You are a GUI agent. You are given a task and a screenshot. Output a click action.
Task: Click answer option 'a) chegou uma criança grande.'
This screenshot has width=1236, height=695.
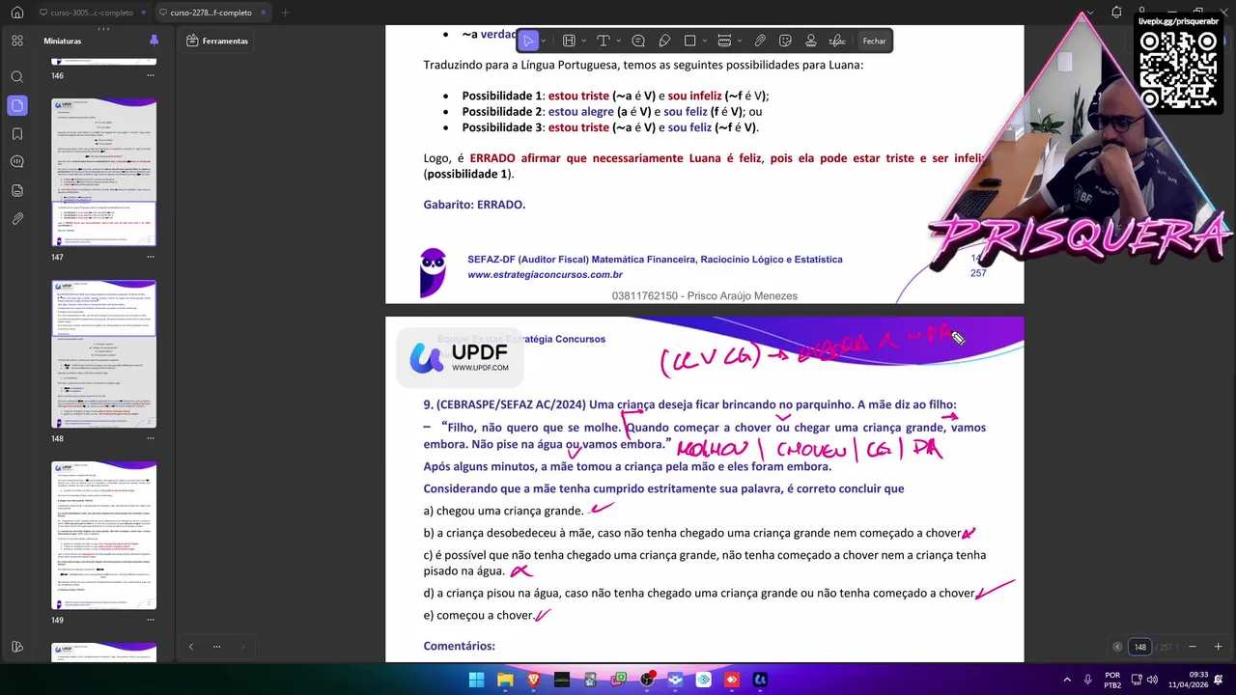[503, 511]
